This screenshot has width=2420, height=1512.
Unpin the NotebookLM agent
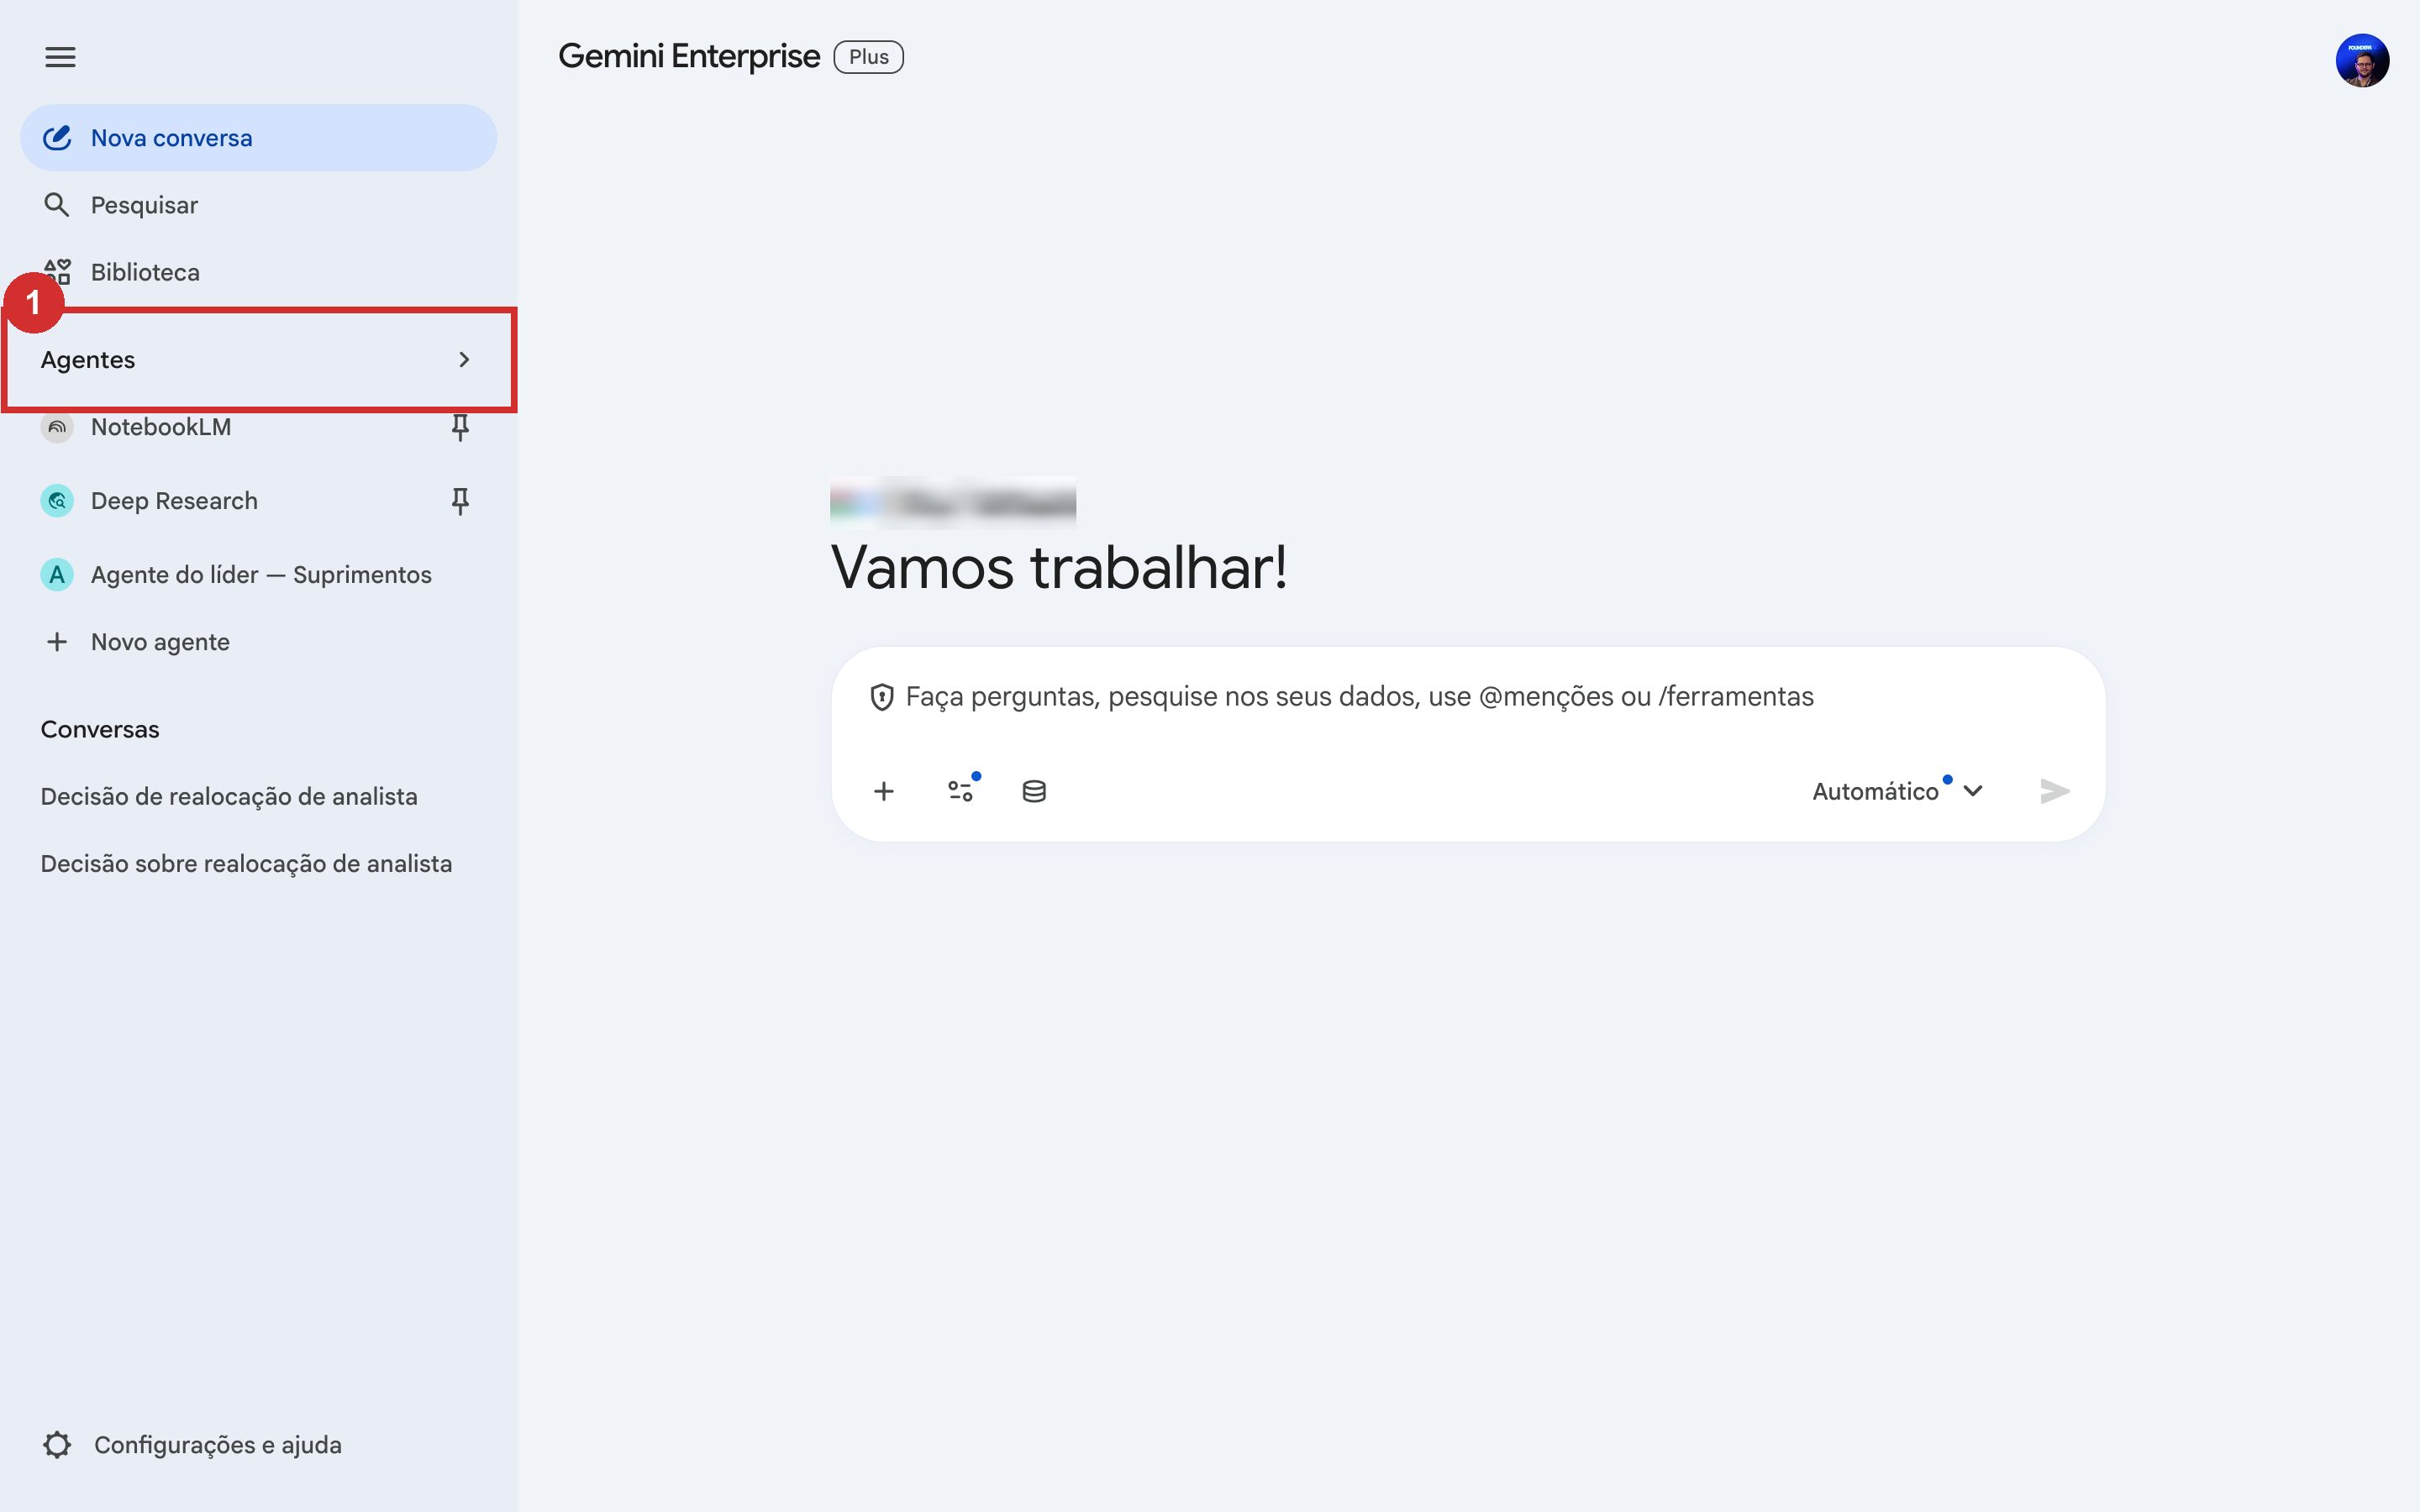pyautogui.click(x=460, y=427)
